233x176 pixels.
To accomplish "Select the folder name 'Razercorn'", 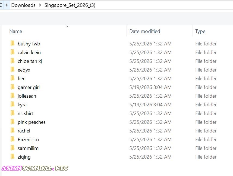I will pyautogui.click(x=28, y=140).
